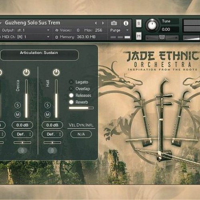Disable the Reverb option
Viewport: 200px width, 200px height.
click(x=71, y=102)
